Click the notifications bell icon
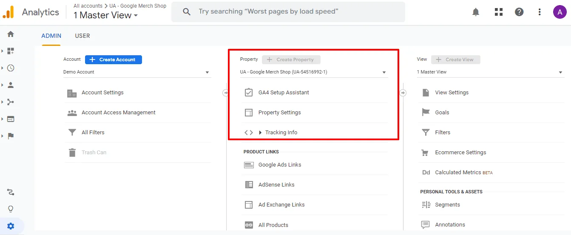 tap(476, 12)
